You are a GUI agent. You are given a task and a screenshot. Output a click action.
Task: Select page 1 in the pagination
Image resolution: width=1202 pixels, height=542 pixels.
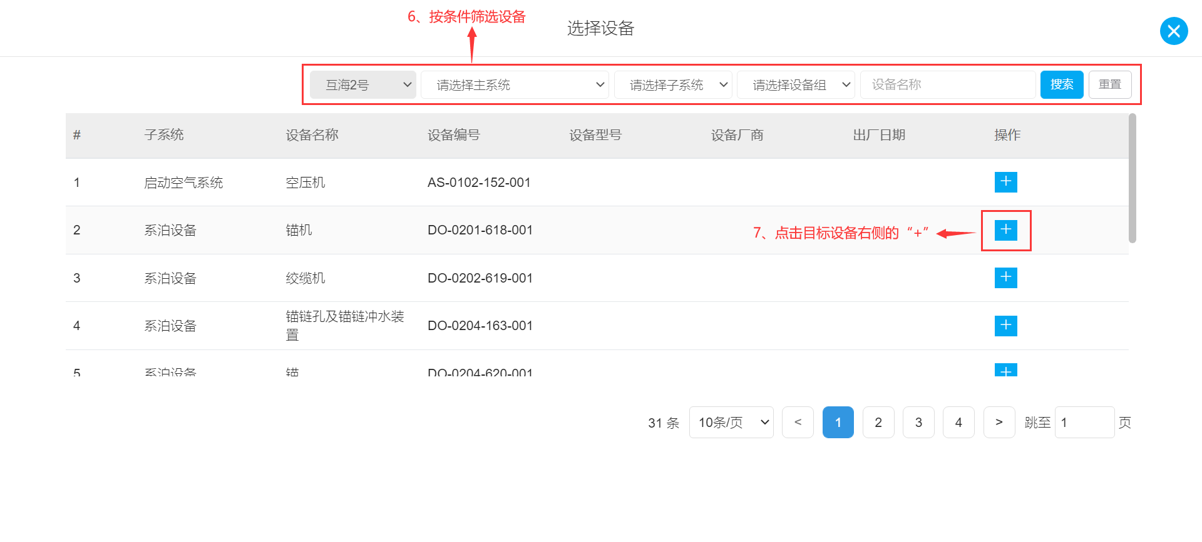[x=838, y=423]
